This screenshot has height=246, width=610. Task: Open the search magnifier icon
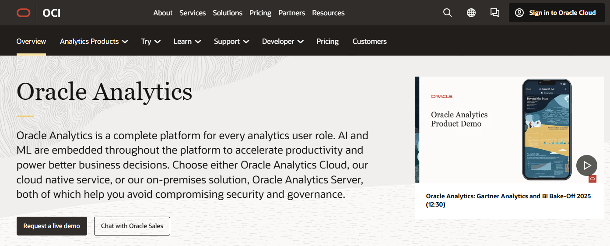(447, 13)
